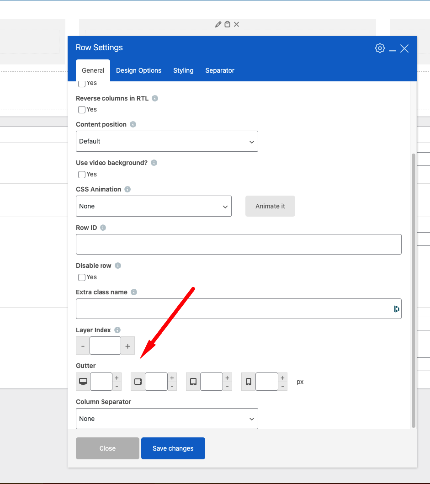
Task: Increase the portrait tablet Gutter value
Action: [x=227, y=378]
